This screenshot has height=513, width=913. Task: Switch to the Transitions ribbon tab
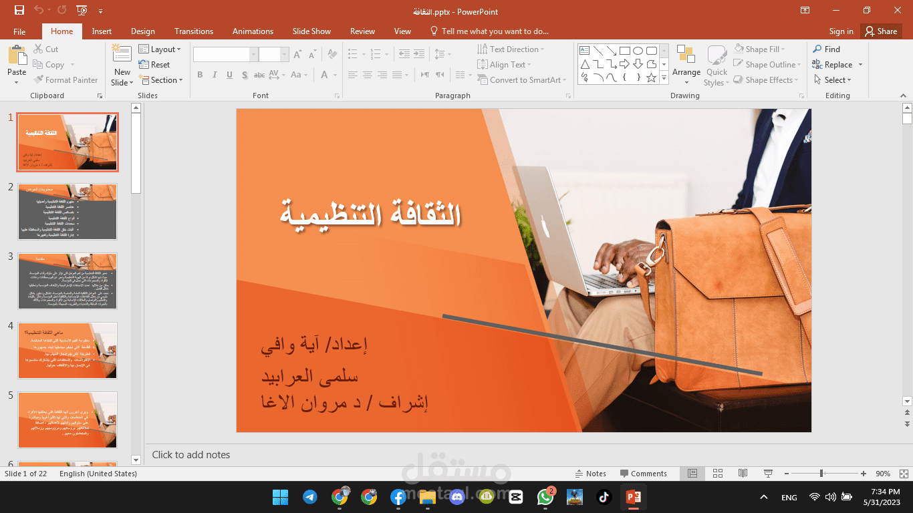click(x=194, y=31)
